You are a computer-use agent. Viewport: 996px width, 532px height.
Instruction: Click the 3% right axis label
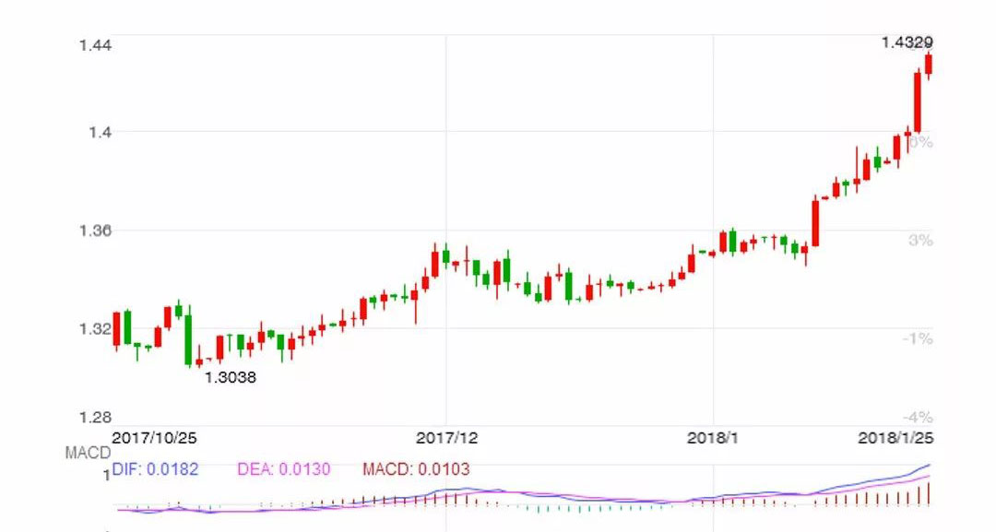(921, 240)
